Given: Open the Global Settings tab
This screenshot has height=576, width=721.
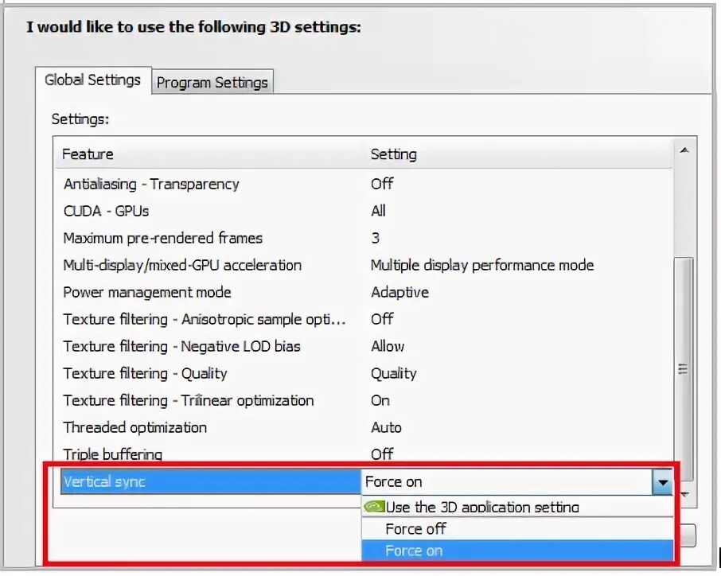Looking at the screenshot, I should point(92,80).
